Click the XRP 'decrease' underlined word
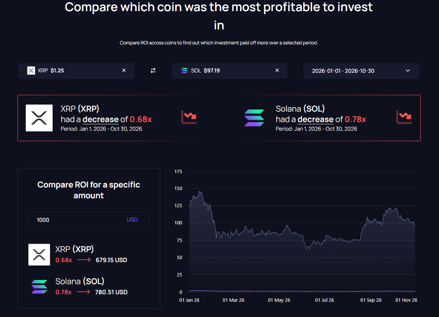Image resolution: width=439 pixels, height=317 pixels. click(x=100, y=120)
